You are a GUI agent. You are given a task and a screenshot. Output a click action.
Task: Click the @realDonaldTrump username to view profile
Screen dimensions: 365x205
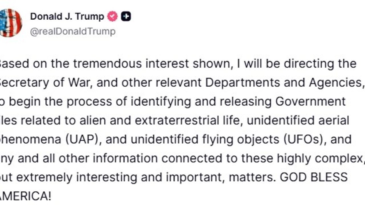(x=73, y=31)
